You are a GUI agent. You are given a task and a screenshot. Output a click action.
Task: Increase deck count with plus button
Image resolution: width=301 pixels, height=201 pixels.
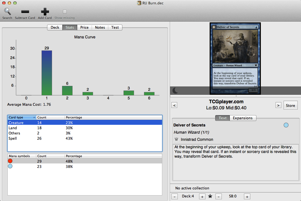[202, 197]
